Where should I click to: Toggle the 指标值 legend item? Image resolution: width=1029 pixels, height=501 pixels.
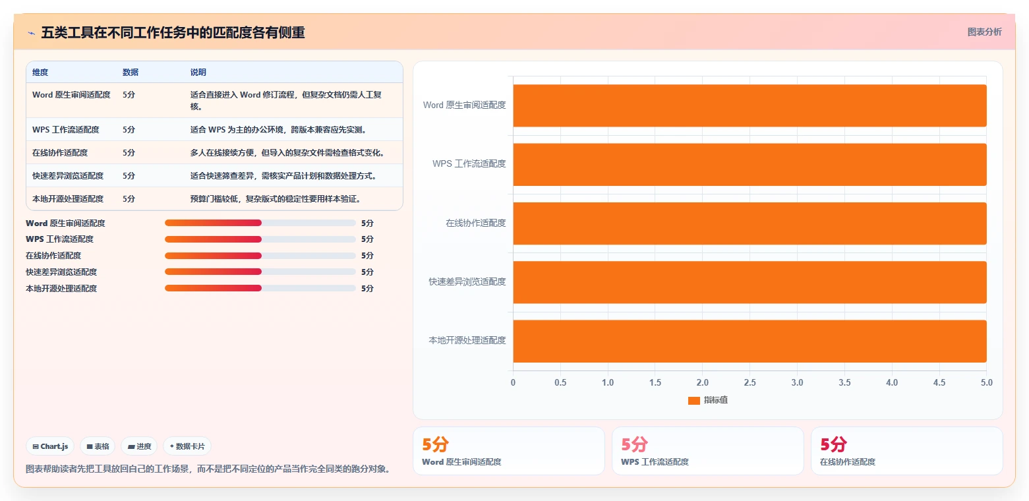[708, 400]
